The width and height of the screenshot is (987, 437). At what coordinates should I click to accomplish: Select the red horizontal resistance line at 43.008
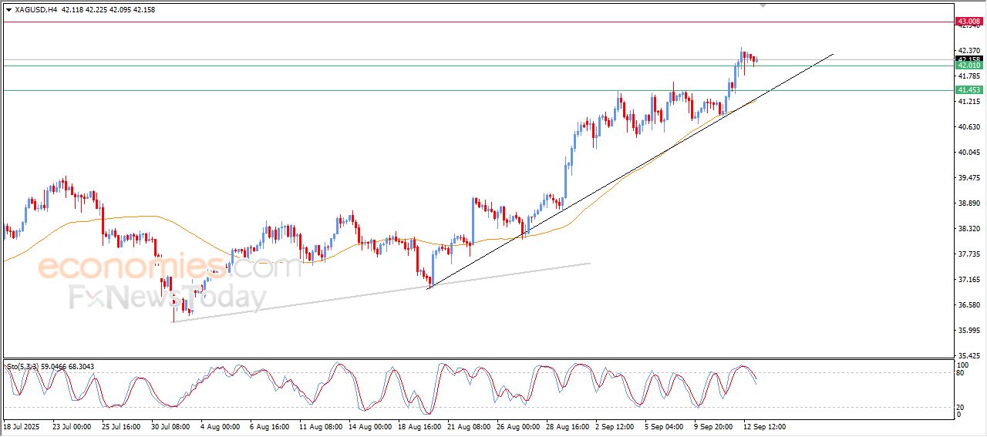(478, 22)
